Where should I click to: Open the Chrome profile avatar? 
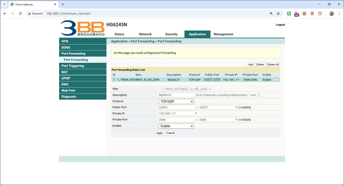332,13
